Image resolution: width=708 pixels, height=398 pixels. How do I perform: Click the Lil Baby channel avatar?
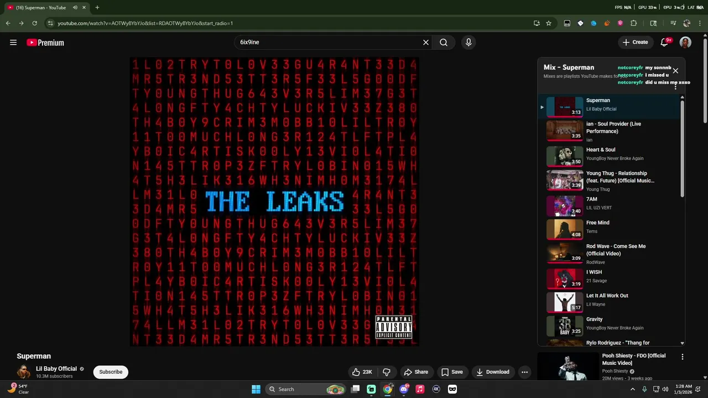pyautogui.click(x=24, y=371)
